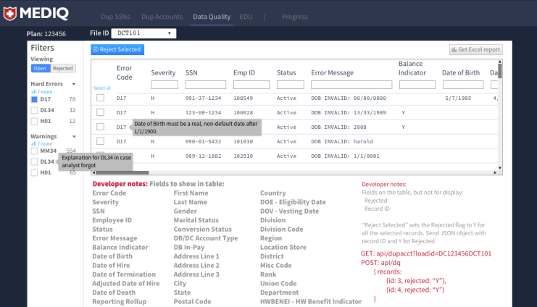Uncheck the D17 hard error filter

(x=34, y=100)
